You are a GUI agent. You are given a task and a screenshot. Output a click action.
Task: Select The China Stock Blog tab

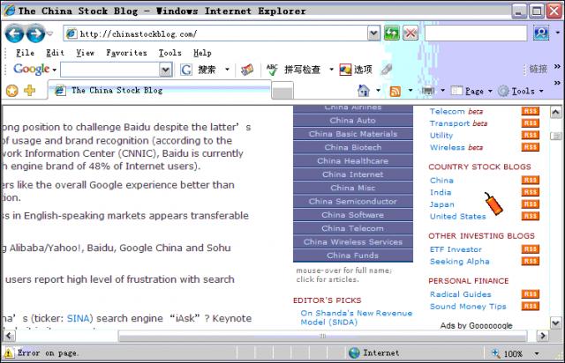(x=160, y=90)
